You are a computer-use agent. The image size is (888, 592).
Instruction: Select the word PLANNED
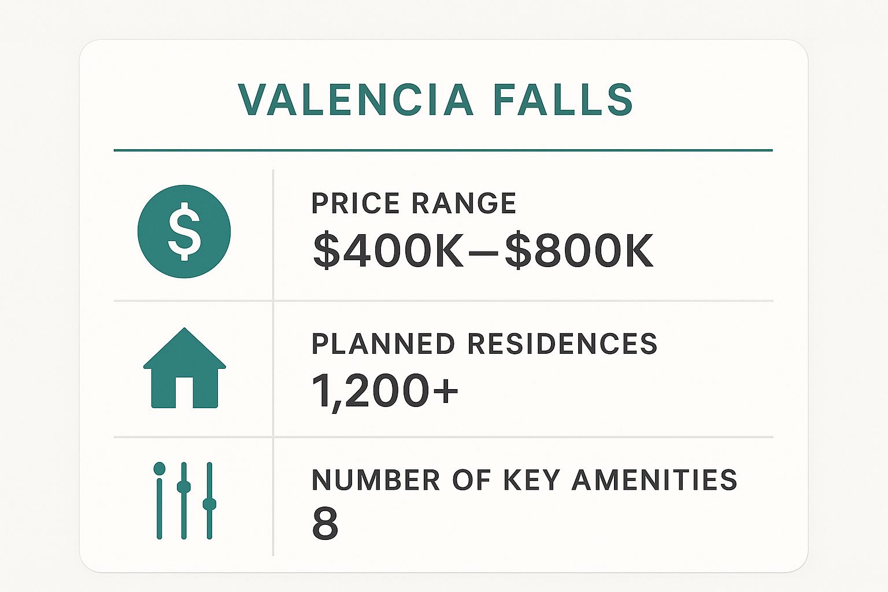coord(383,343)
